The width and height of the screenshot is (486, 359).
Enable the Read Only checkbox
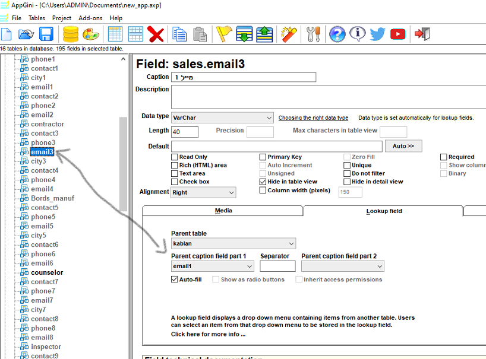point(175,157)
